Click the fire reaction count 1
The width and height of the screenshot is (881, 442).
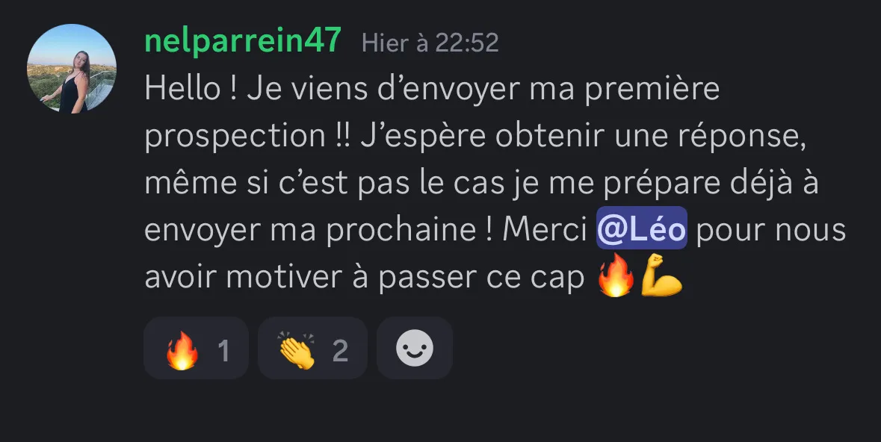point(223,351)
